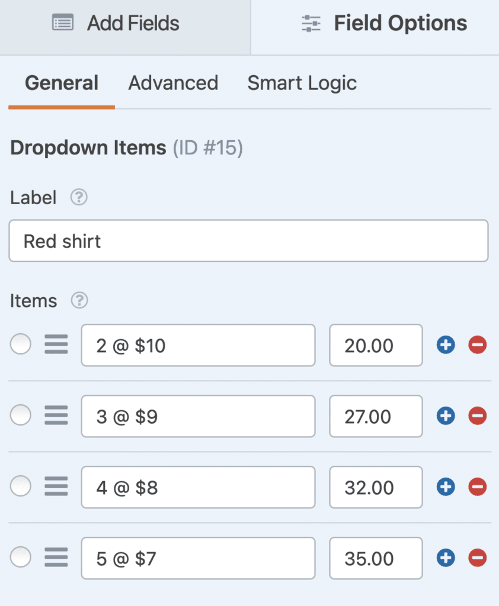Screen dimensions: 499x606
Task: Click the drag handle beside 5 @ $7
Action: click(56, 557)
